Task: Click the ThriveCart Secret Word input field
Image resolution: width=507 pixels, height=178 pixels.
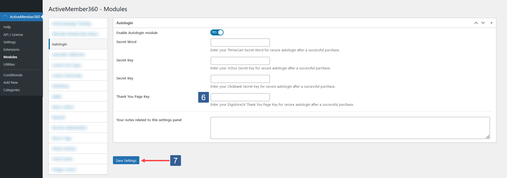Action: pos(240,43)
